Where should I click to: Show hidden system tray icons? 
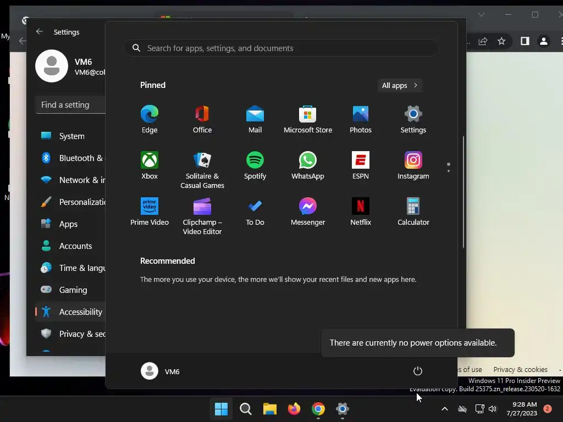click(444, 409)
